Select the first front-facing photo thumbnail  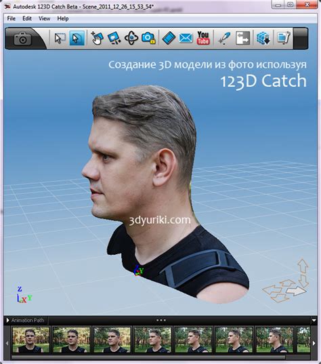(x=30, y=340)
